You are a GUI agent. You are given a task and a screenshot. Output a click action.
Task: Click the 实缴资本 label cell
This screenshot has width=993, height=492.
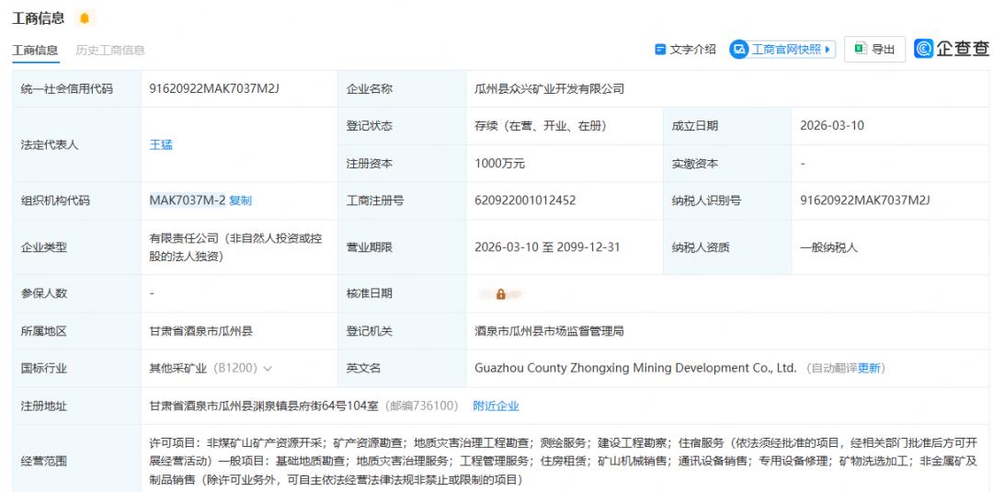pyautogui.click(x=727, y=164)
